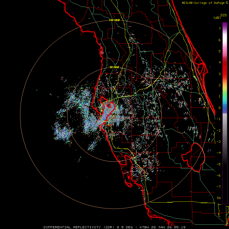Click the [dB] units label

coord(217,18)
